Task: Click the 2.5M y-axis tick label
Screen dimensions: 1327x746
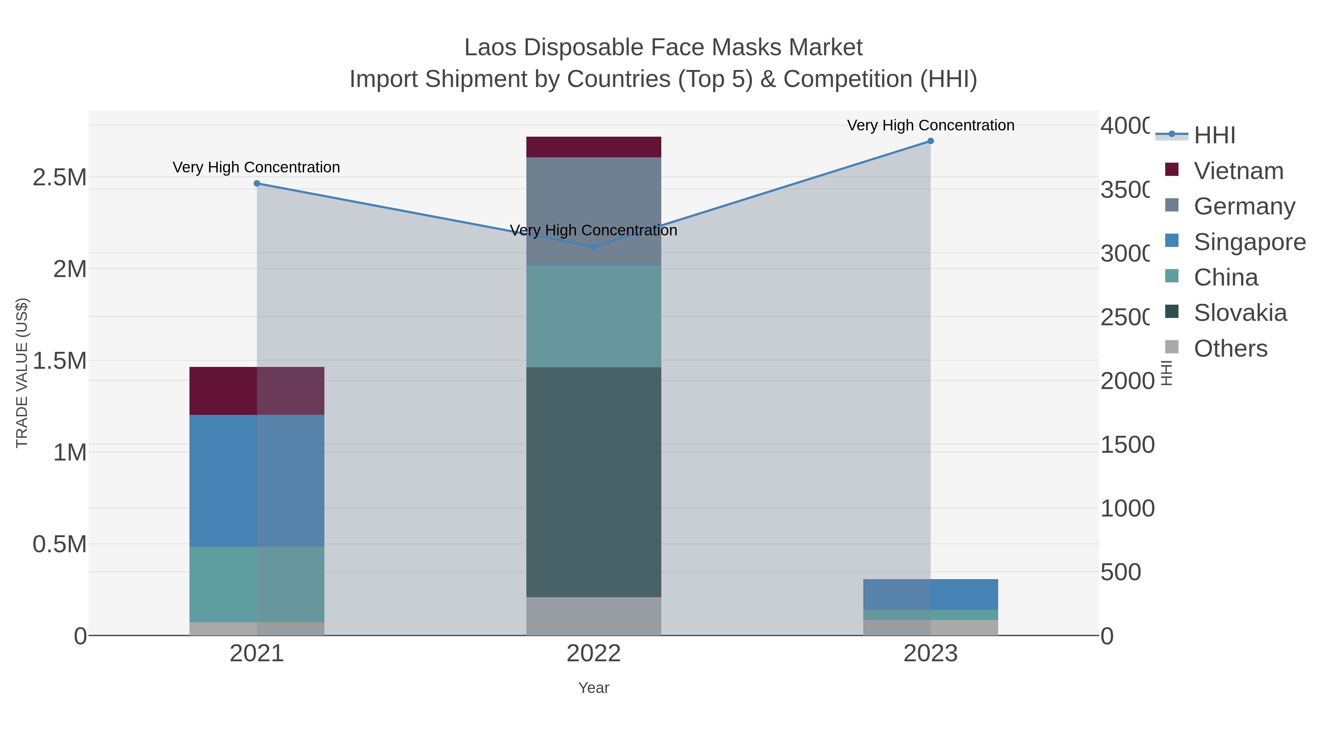Action: 60,178
